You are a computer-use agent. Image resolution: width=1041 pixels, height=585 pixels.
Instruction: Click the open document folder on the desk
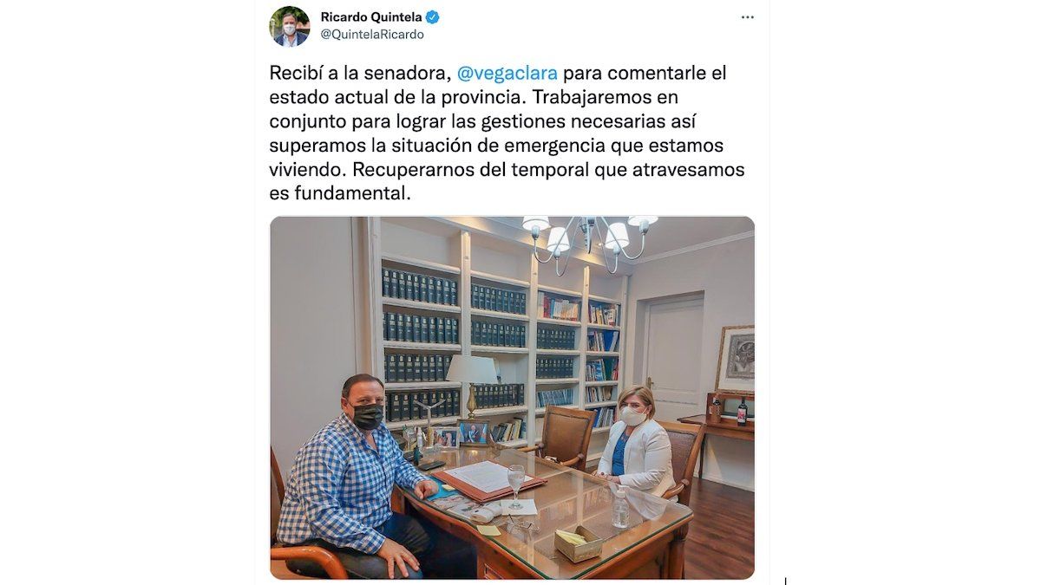(x=489, y=479)
